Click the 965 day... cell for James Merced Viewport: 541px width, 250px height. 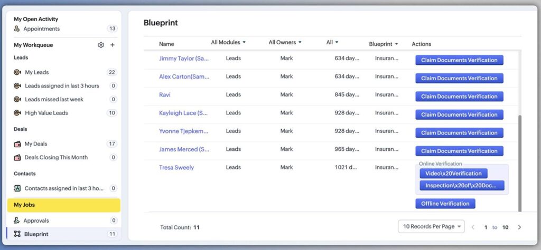click(x=347, y=149)
